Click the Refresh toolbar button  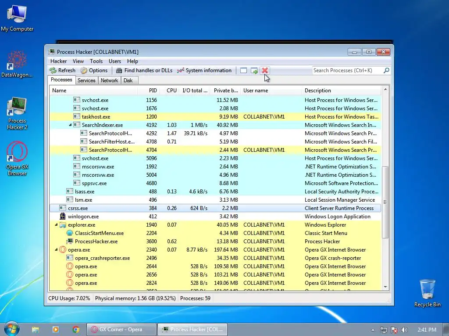62,70
